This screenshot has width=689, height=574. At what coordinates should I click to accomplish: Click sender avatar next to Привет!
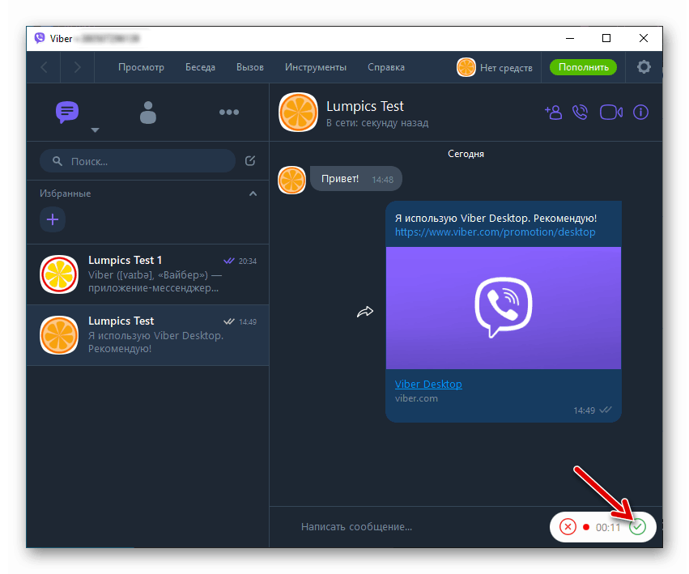tap(291, 180)
